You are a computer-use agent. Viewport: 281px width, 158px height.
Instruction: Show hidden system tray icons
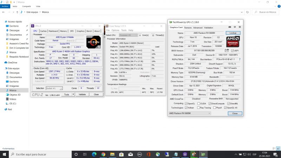(236, 154)
